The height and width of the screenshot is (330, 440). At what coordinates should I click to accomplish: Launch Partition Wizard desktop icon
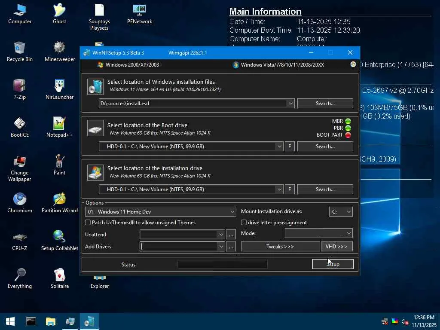click(x=59, y=203)
